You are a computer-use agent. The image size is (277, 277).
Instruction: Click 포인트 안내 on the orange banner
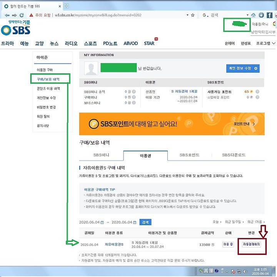(244, 124)
